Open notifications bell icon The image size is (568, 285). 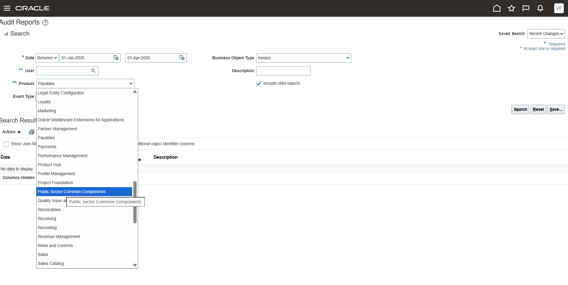(x=540, y=8)
